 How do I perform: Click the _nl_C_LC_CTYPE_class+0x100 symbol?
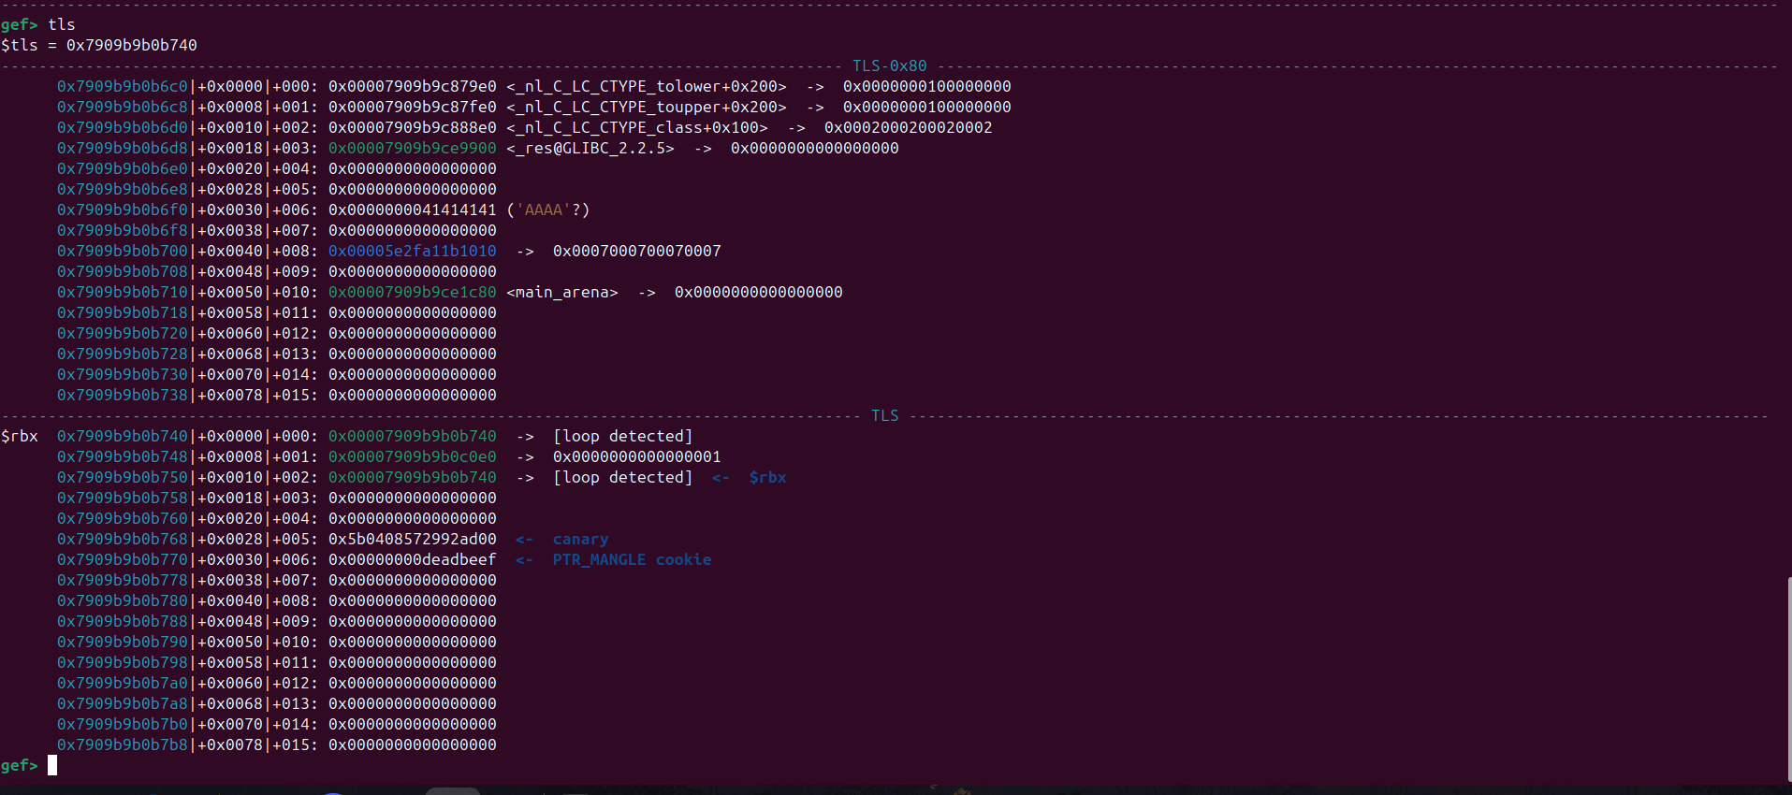(636, 127)
